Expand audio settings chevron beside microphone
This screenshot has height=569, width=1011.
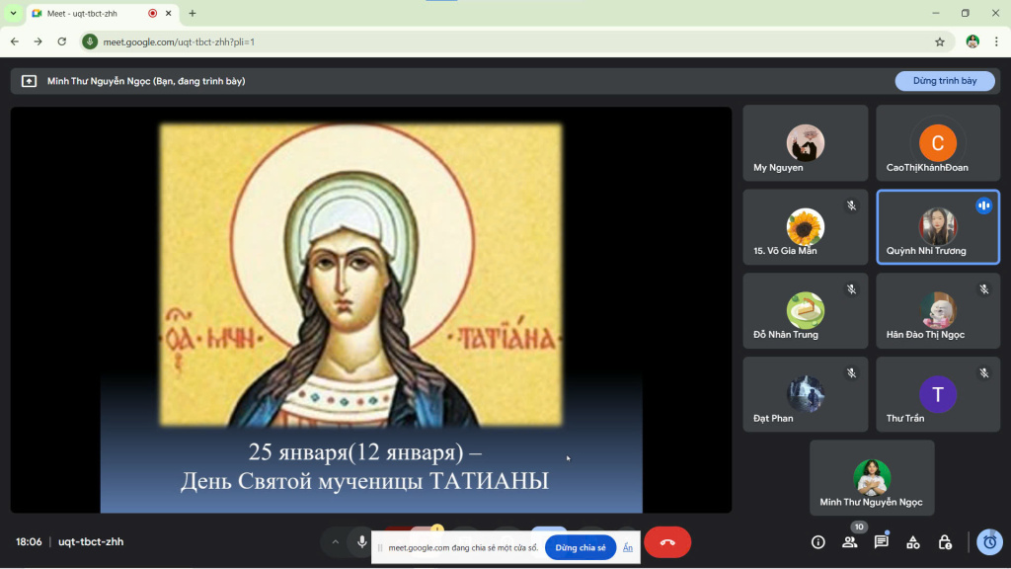coord(336,542)
